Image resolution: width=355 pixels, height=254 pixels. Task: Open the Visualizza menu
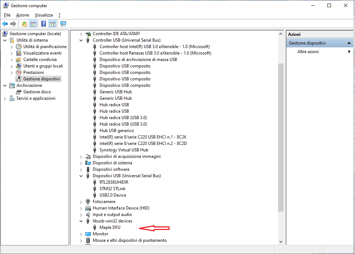coord(43,15)
